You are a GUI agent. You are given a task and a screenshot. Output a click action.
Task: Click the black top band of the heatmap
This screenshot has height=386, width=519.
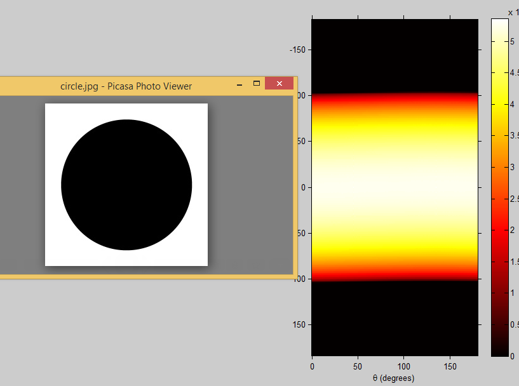coord(394,56)
